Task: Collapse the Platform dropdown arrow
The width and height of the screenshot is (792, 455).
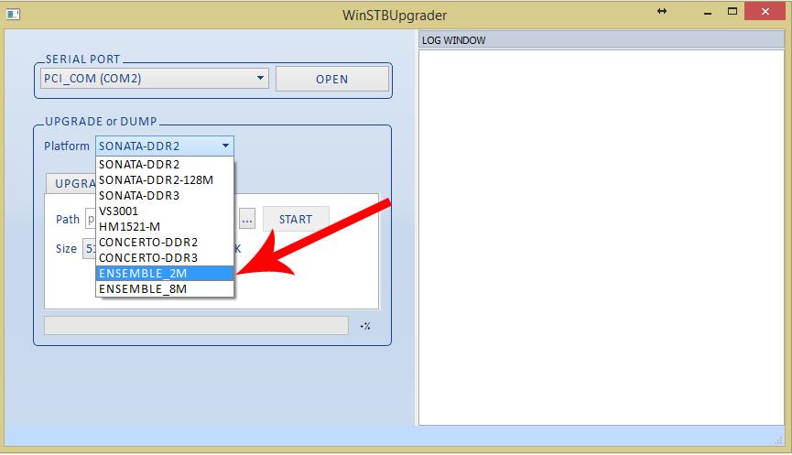Action: coord(225,146)
